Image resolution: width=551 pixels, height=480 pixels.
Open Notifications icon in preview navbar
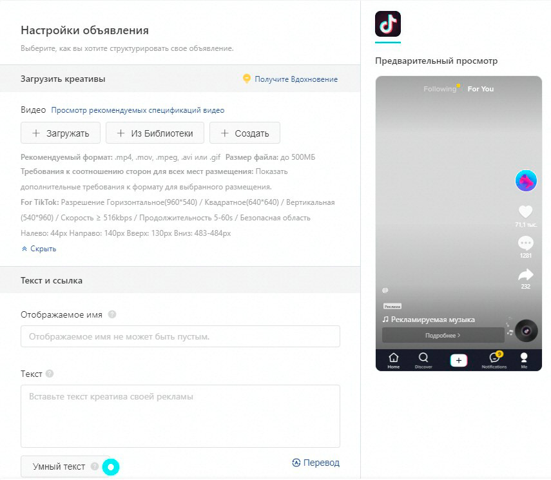coord(494,360)
